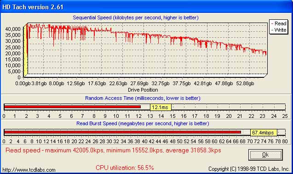Click the Read Burst Speed heading
The height and width of the screenshot is (174, 293).
point(143,123)
